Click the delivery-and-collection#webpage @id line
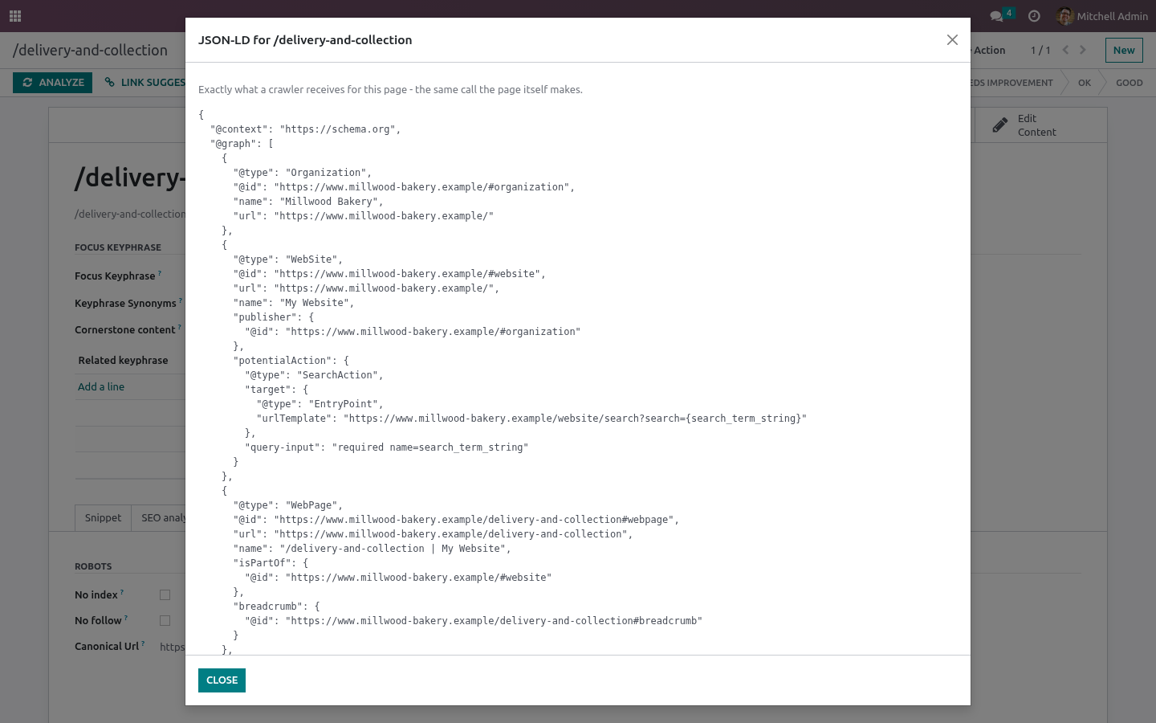 pyautogui.click(x=456, y=520)
